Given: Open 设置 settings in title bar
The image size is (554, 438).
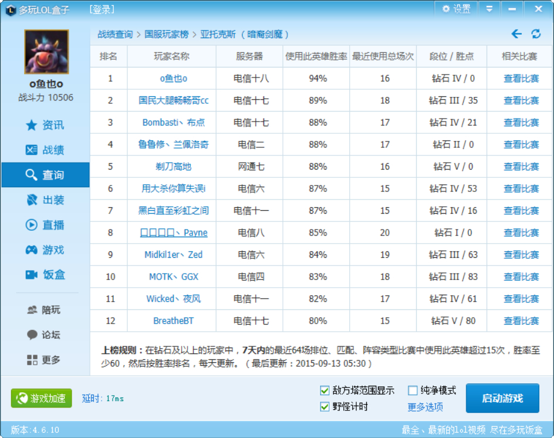Looking at the screenshot, I should (x=456, y=9).
